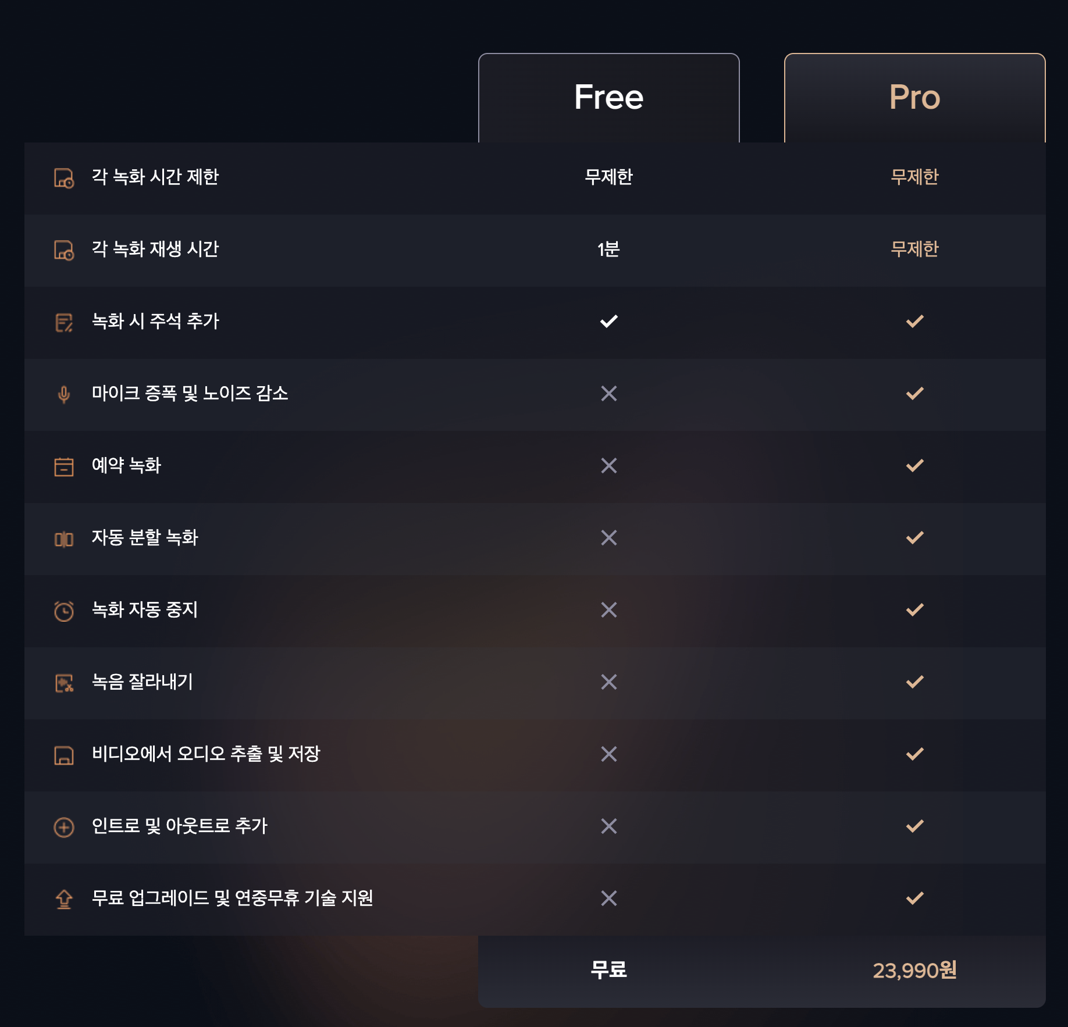Viewport: 1068px width, 1027px height.
Task: Click the Pro 무제한 value for 각 녹화 재생 시간
Action: coord(914,249)
